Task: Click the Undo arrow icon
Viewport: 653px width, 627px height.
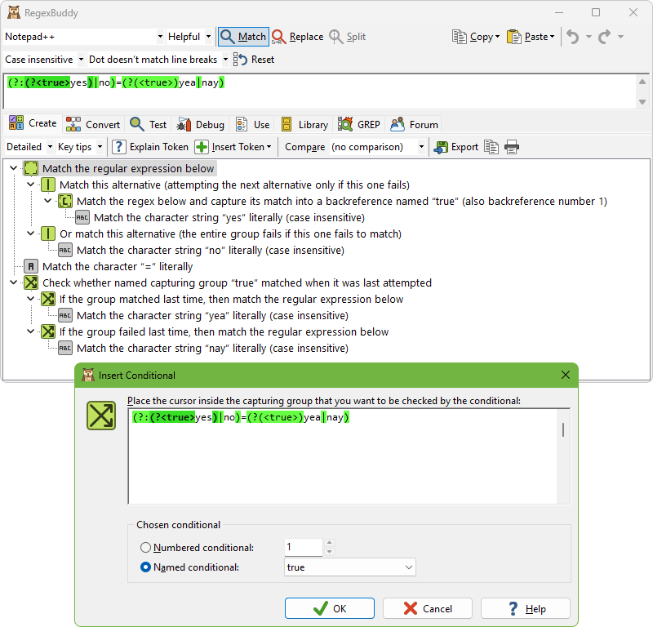Action: coord(573,37)
